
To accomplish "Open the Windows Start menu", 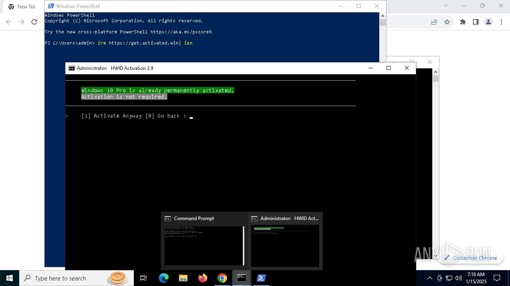I will tap(10, 278).
